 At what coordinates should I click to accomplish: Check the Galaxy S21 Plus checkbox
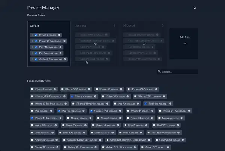(x=65, y=147)
